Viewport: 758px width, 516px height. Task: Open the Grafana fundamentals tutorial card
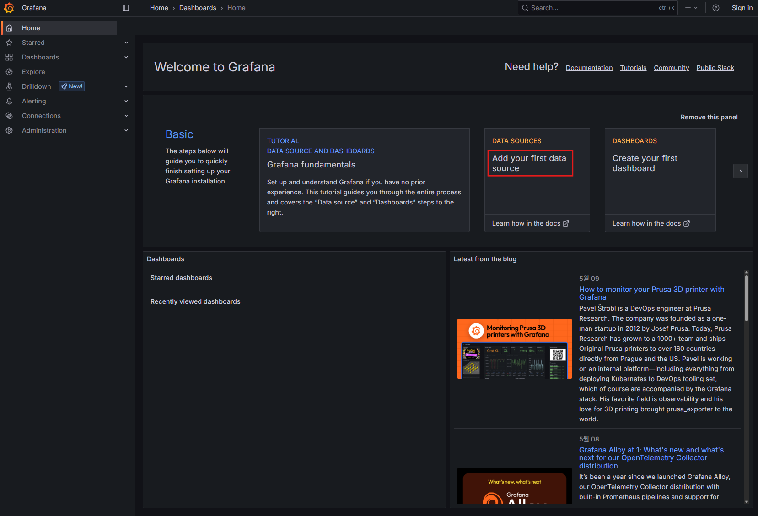click(365, 181)
